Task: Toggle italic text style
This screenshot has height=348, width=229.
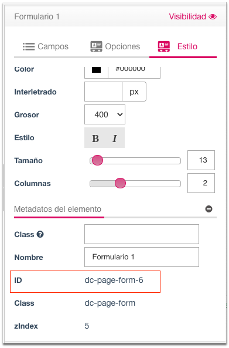Action: pyautogui.click(x=115, y=138)
